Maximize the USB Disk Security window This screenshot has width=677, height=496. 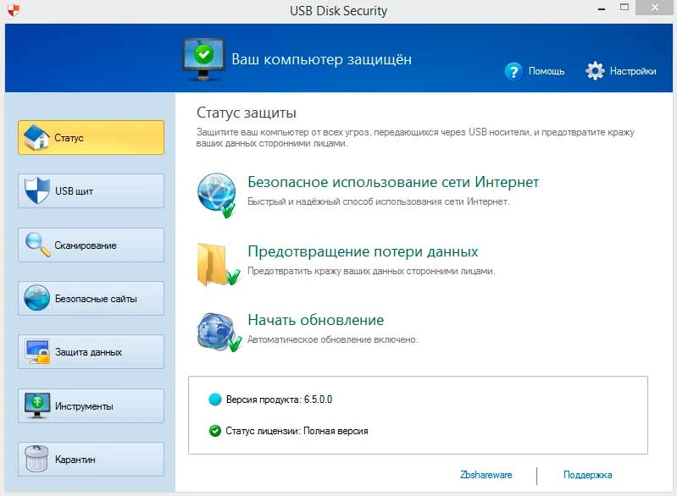click(624, 8)
